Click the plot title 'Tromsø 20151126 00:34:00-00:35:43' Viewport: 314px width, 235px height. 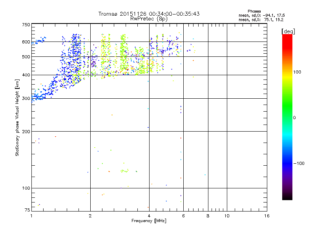149,14
